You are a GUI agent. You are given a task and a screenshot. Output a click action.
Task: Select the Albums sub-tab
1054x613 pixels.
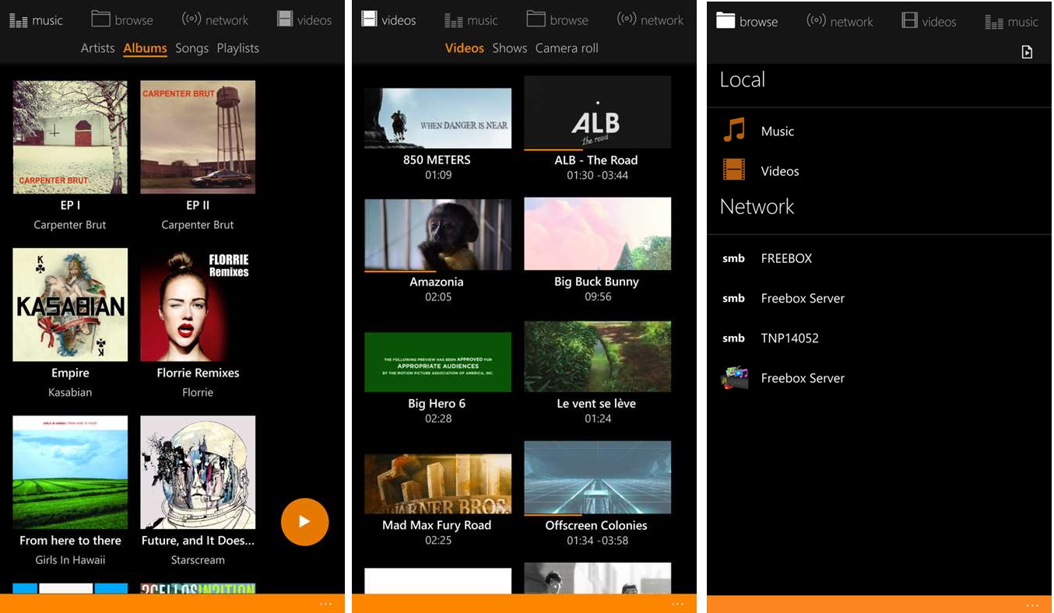click(x=145, y=48)
